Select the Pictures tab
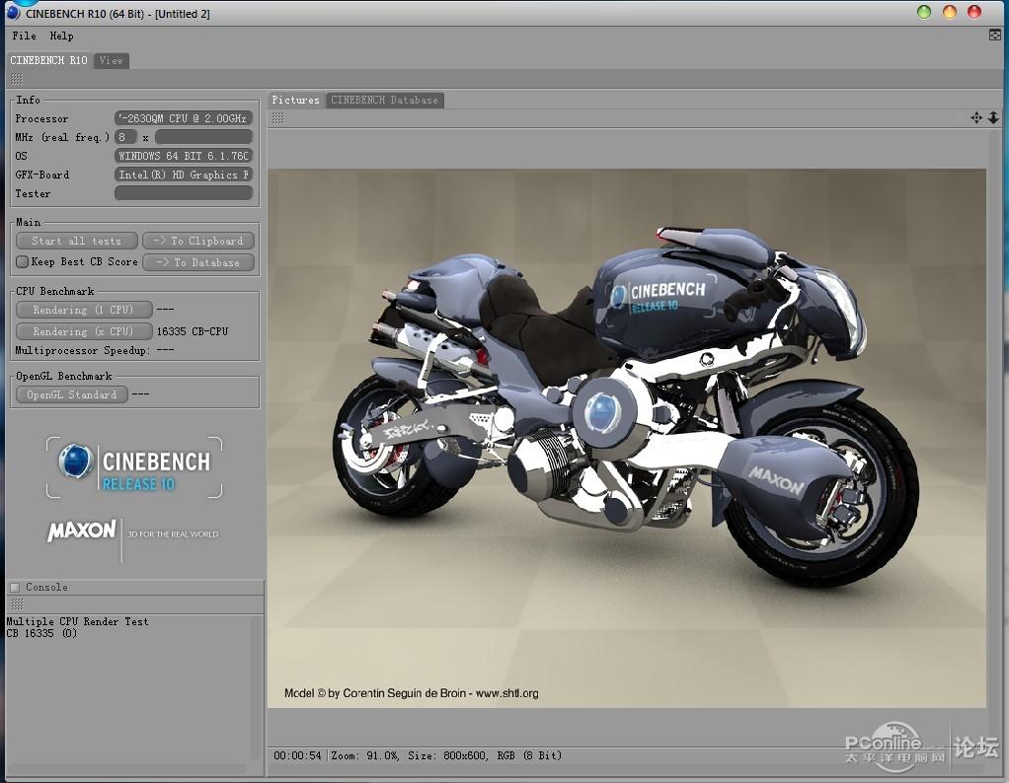The width and height of the screenshot is (1009, 783). pos(295,100)
